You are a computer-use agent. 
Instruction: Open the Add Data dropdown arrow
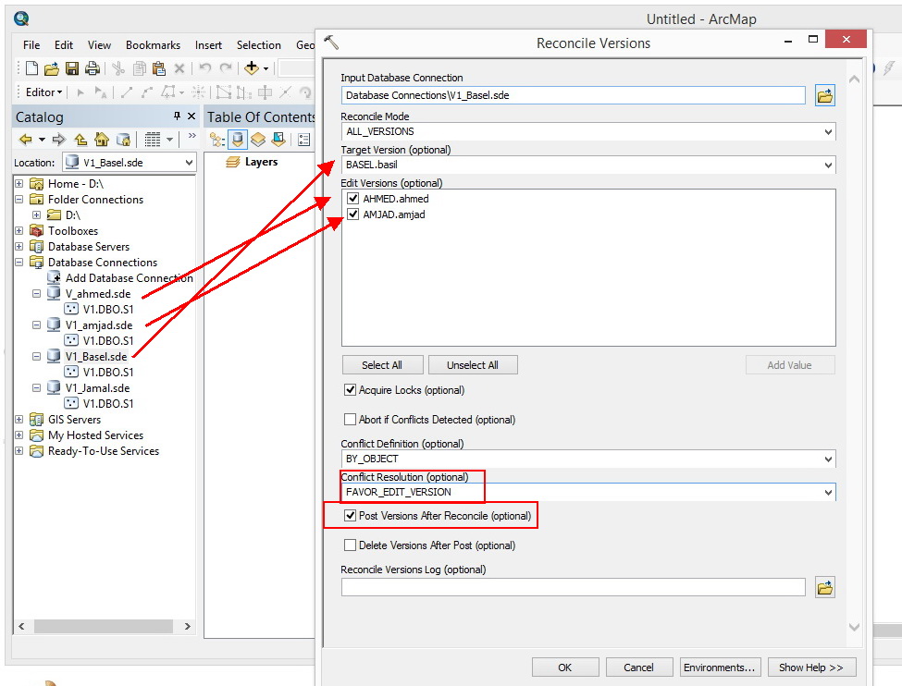(266, 68)
